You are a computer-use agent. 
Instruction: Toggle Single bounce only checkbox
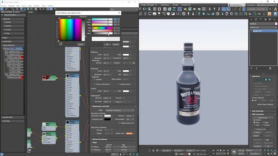pos(119,123)
